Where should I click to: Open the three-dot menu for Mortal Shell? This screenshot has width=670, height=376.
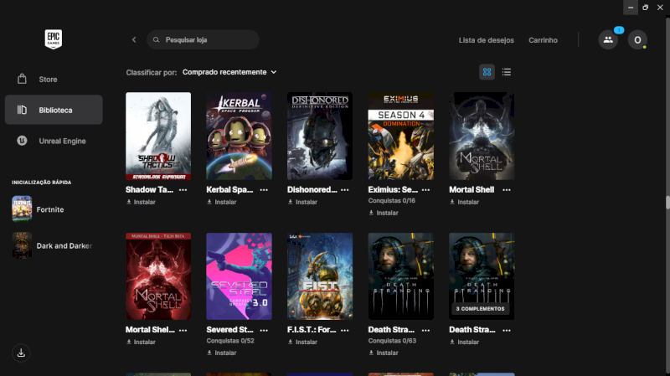(x=507, y=190)
